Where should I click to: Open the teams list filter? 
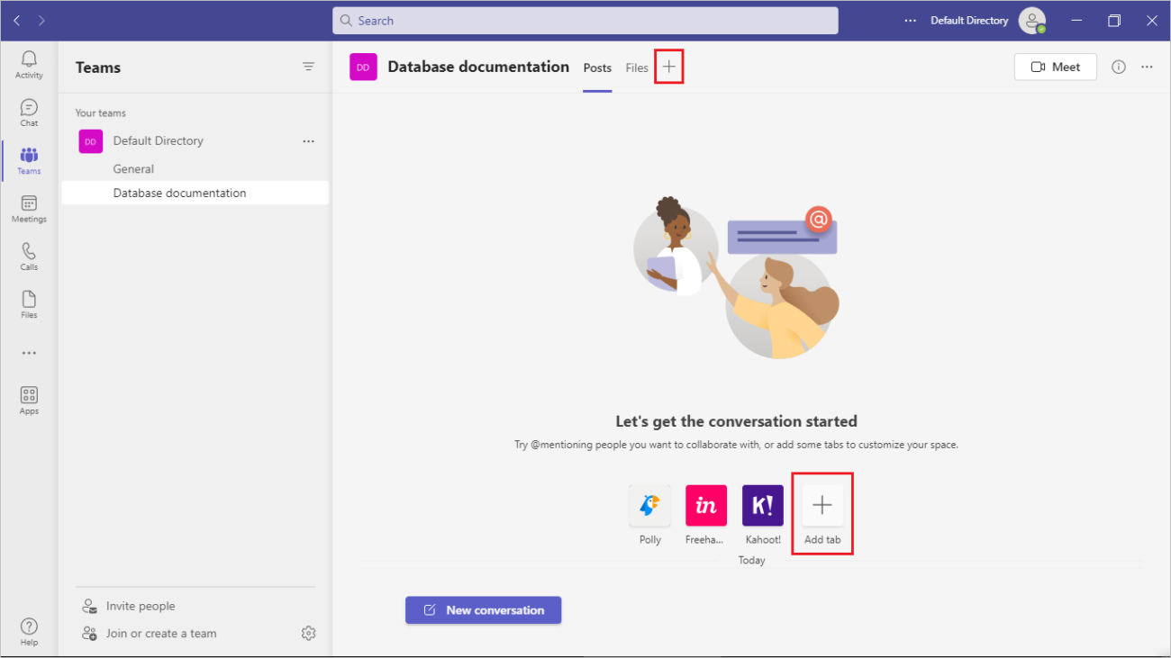click(x=309, y=67)
